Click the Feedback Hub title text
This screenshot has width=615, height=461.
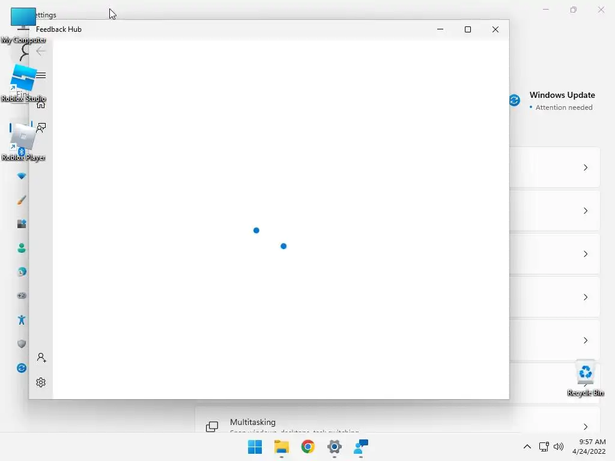coord(59,29)
